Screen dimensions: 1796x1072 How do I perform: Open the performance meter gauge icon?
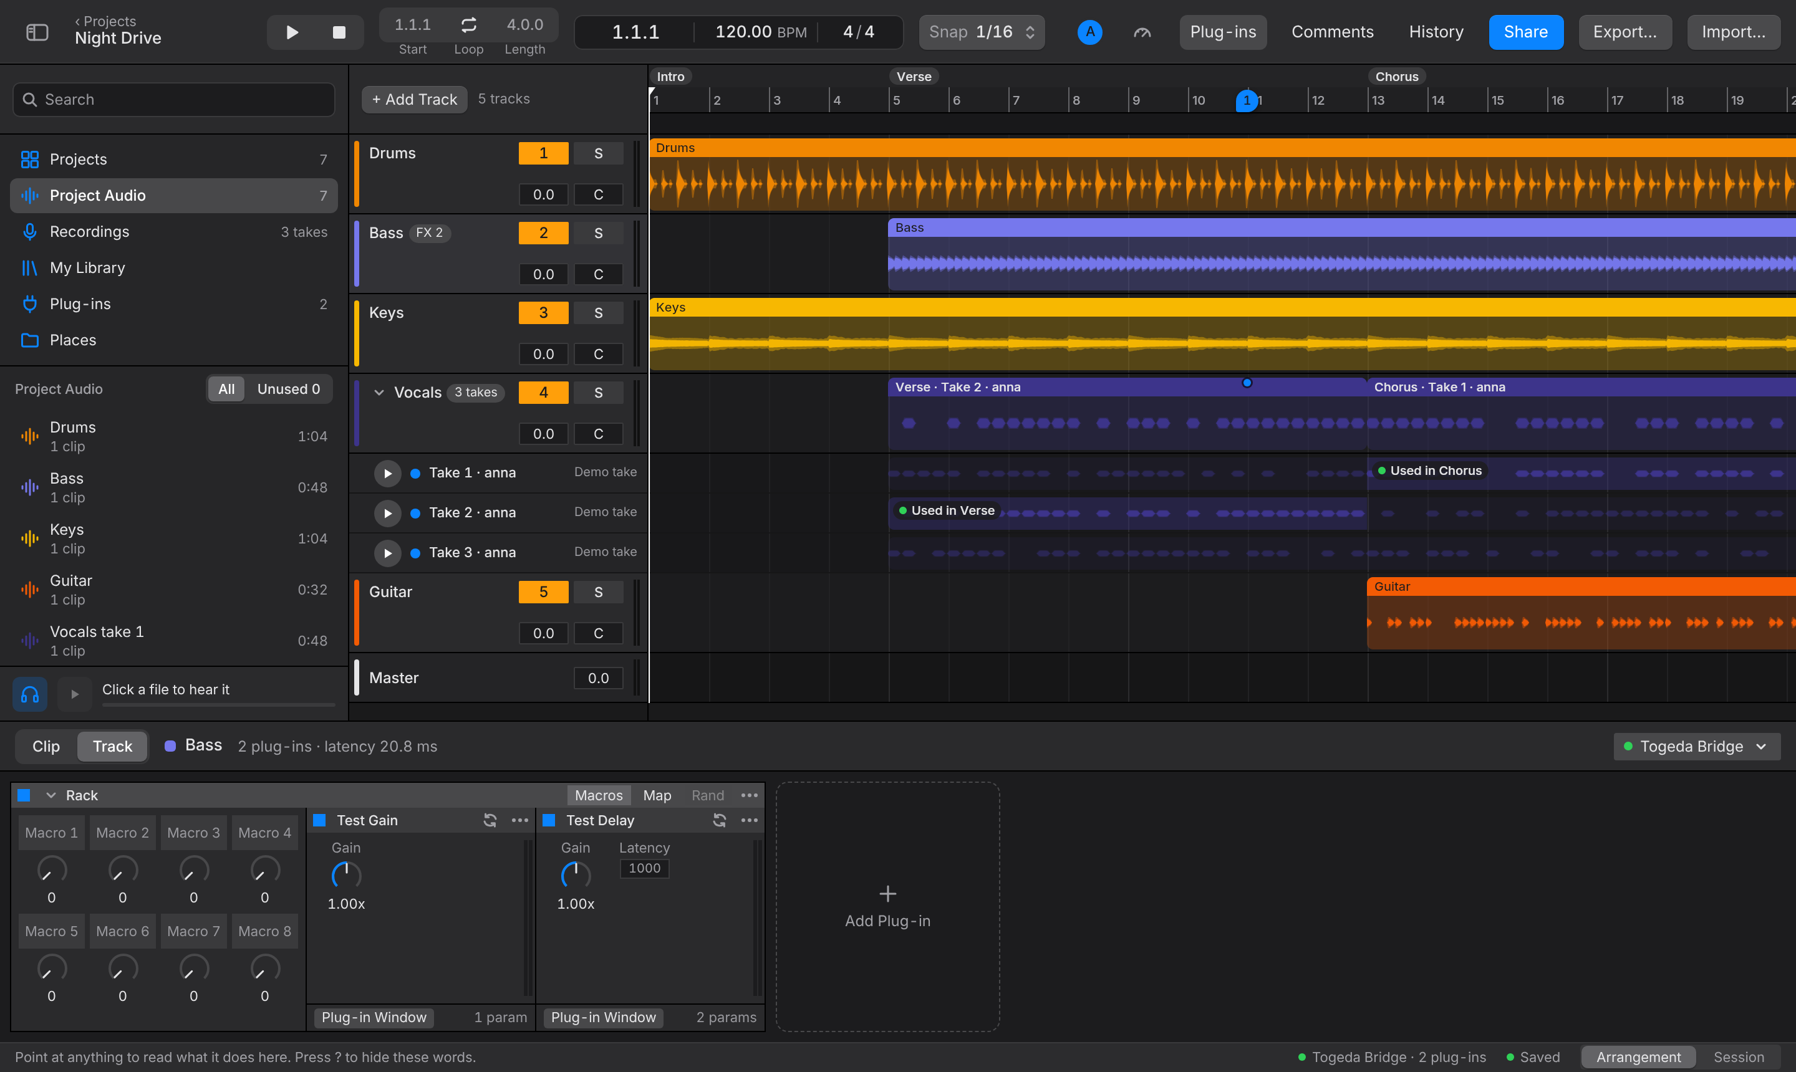click(1142, 32)
